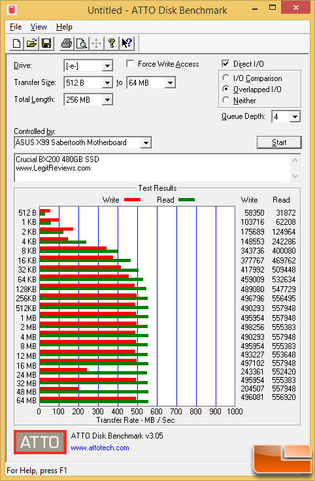Activate the context help arrow icon
315x481 pixels.
click(127, 43)
